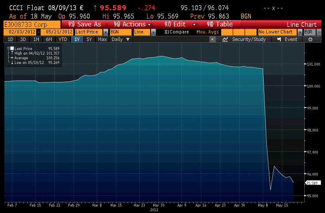Open the chart settings gear icon
The width and height of the screenshot is (325, 213).
(x=310, y=39)
